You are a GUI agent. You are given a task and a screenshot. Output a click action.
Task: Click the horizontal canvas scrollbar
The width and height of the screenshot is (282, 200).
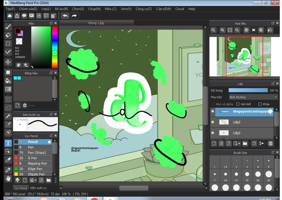(x=134, y=188)
